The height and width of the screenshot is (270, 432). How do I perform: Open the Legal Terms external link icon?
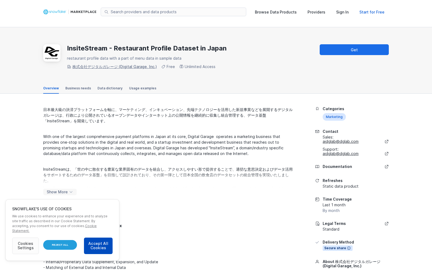(387, 224)
